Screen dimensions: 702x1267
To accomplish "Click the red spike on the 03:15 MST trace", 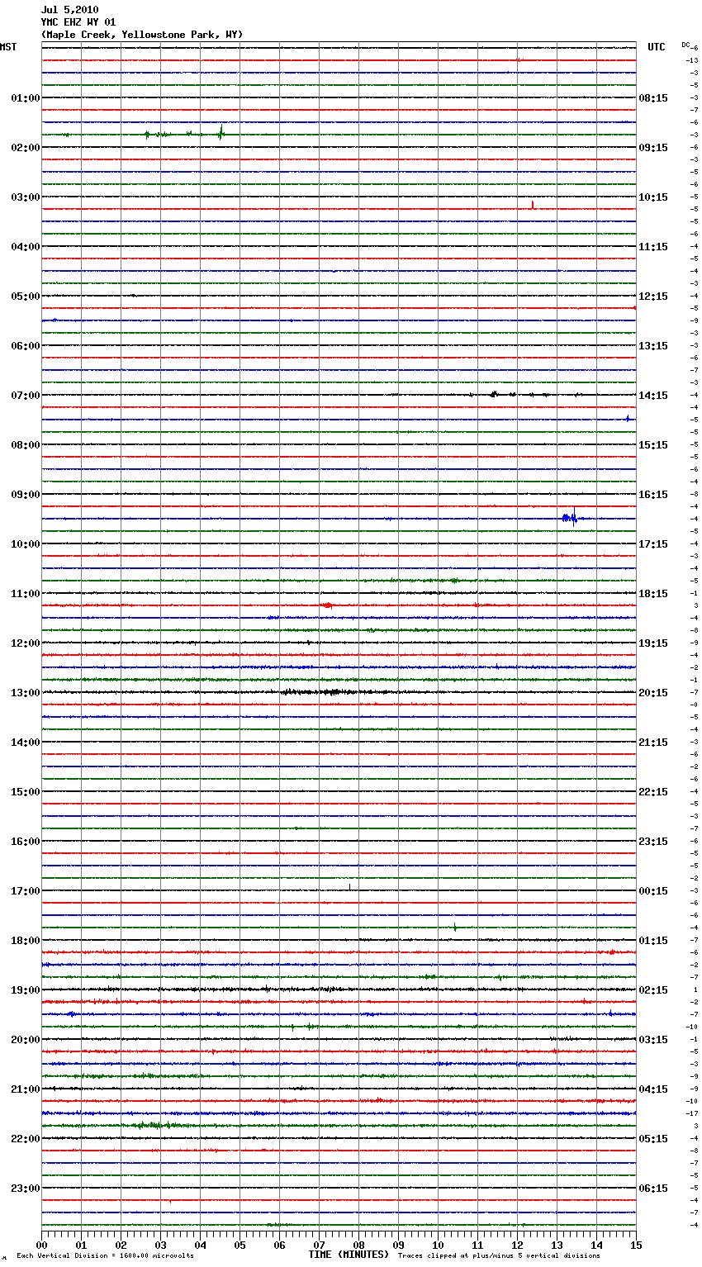I will [x=533, y=205].
